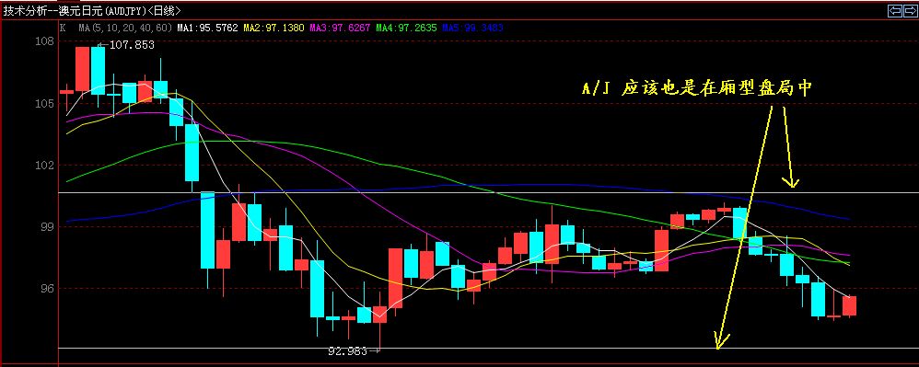Select the yellow MA2:97.1380 value
919x367 pixels.
273,28
